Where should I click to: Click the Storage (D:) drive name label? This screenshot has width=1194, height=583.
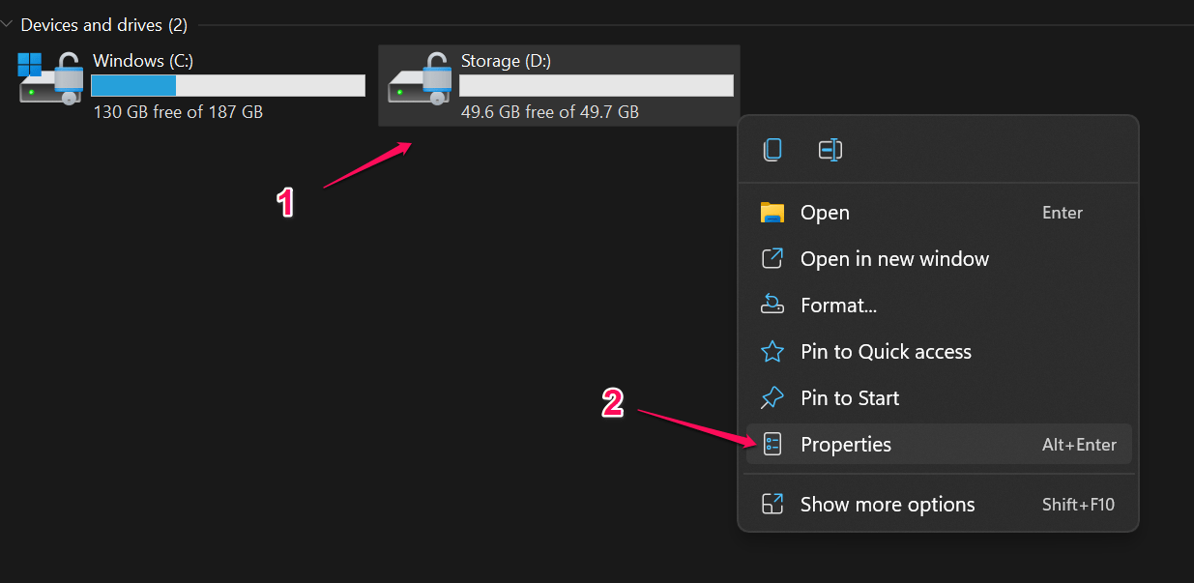506,61
